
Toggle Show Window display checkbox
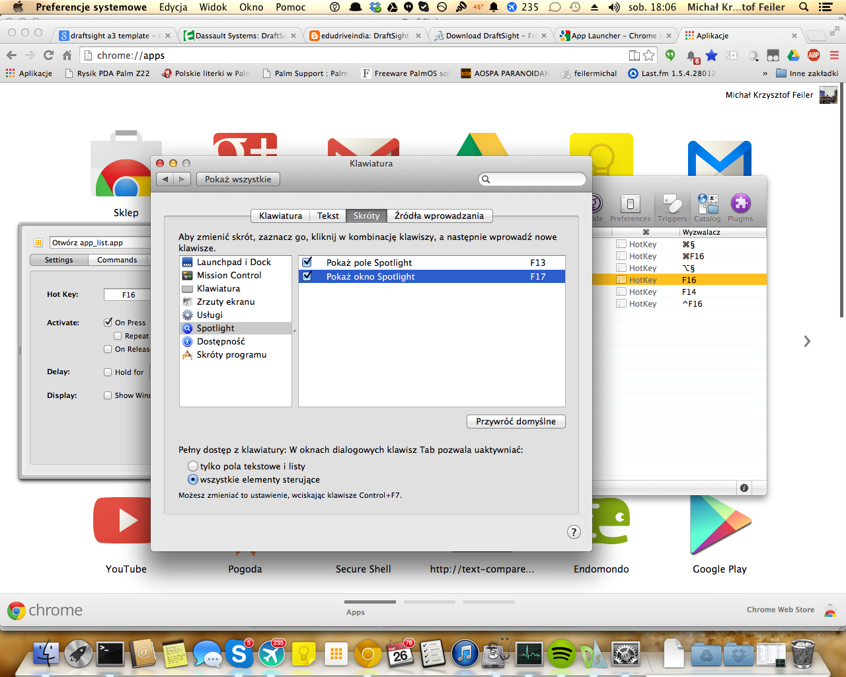pyautogui.click(x=108, y=395)
